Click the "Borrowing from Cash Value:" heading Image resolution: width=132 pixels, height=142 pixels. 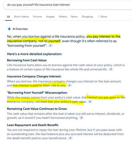tap(27, 60)
